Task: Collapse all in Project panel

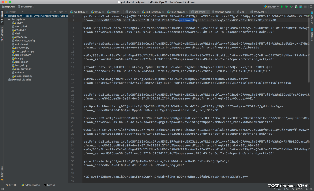Action: pos(55,12)
